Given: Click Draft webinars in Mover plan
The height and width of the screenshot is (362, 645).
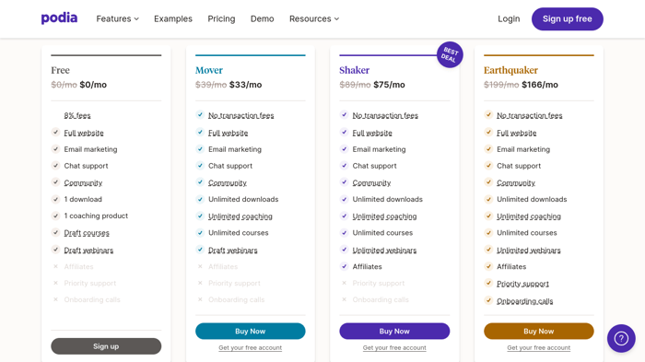Looking at the screenshot, I should (233, 251).
